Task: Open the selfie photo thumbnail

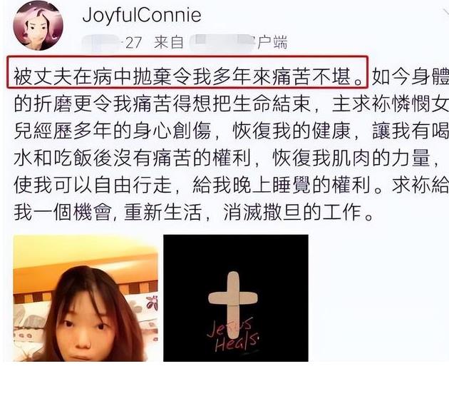Action: [86, 298]
